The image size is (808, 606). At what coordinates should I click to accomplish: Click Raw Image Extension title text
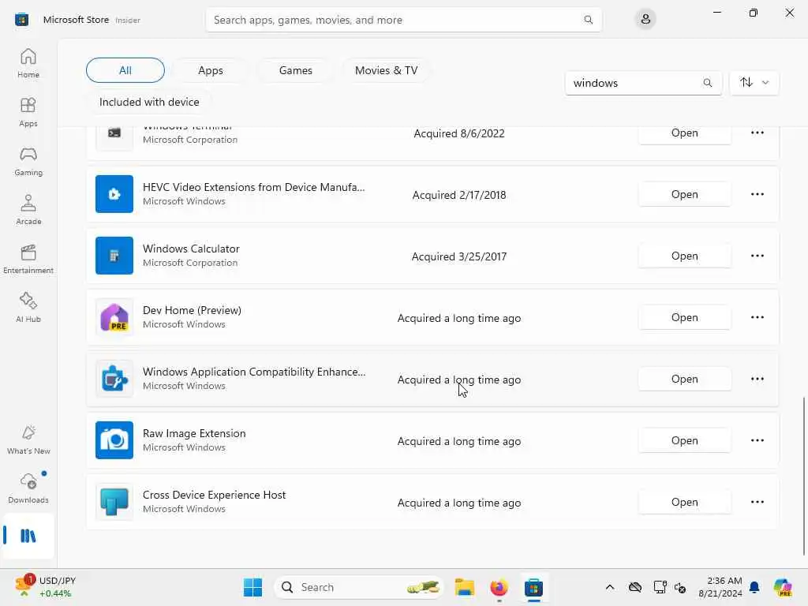[194, 433]
